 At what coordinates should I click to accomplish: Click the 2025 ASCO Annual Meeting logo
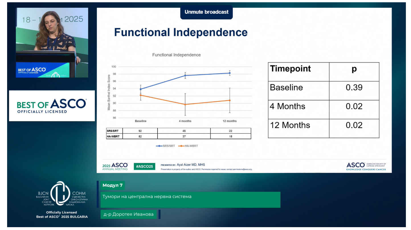pos(115,167)
